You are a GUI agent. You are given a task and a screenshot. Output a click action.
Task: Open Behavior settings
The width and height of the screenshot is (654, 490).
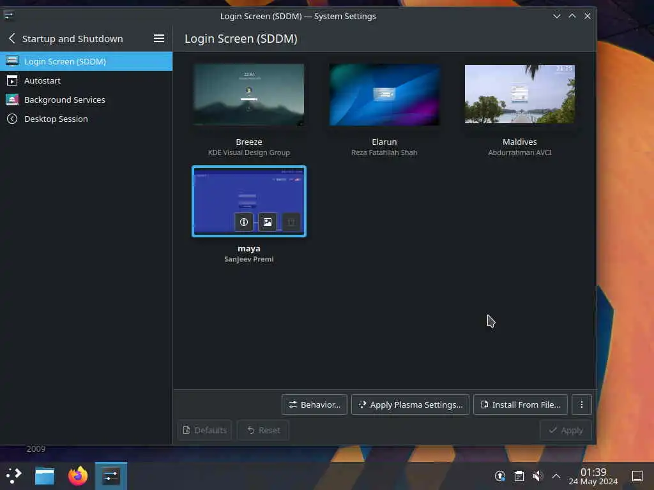coord(314,405)
